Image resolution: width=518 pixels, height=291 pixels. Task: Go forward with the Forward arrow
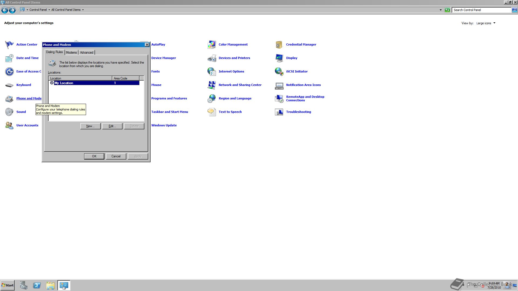tap(12, 10)
